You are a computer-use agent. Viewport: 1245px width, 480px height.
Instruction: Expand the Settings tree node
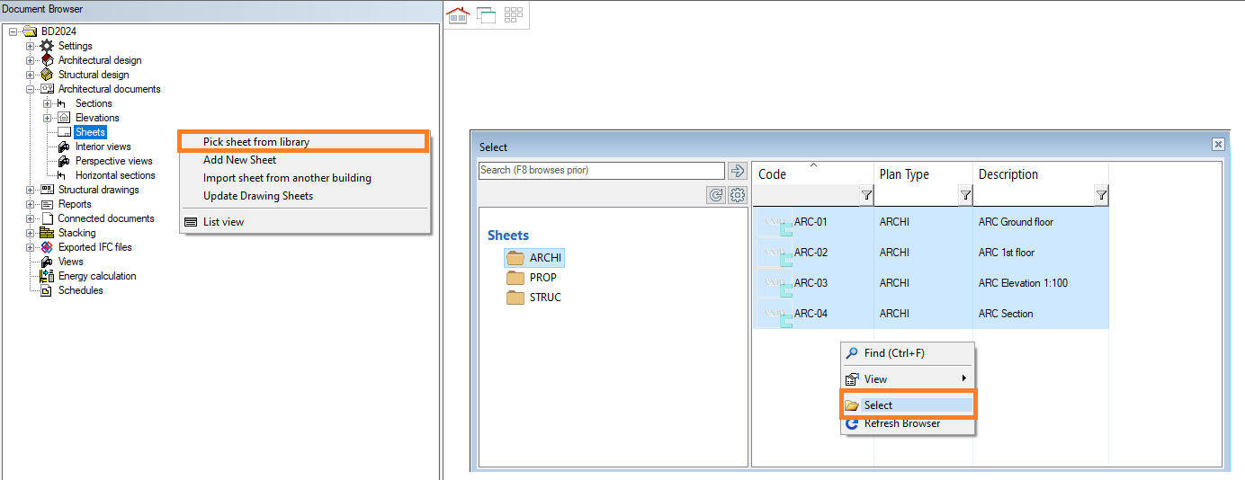click(x=31, y=46)
